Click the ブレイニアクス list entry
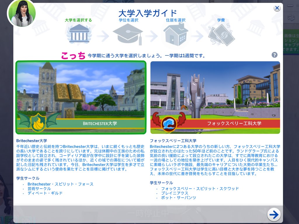 point(175,193)
